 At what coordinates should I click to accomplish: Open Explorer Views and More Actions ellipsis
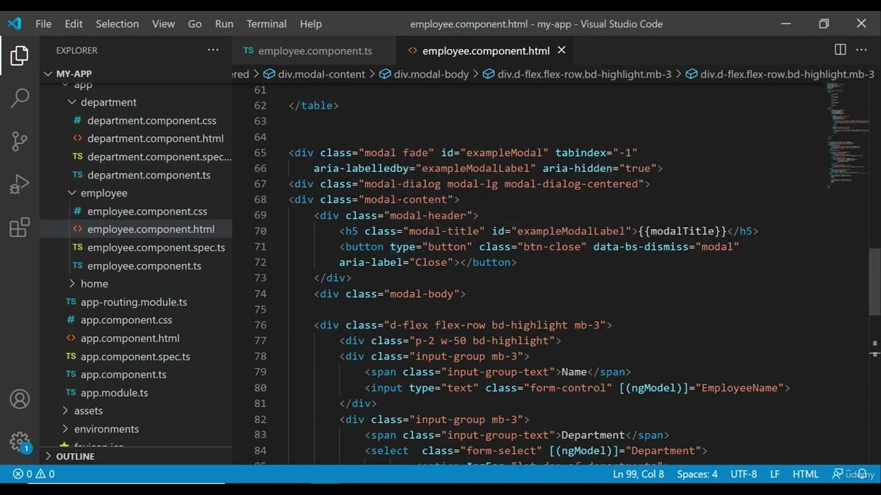213,49
